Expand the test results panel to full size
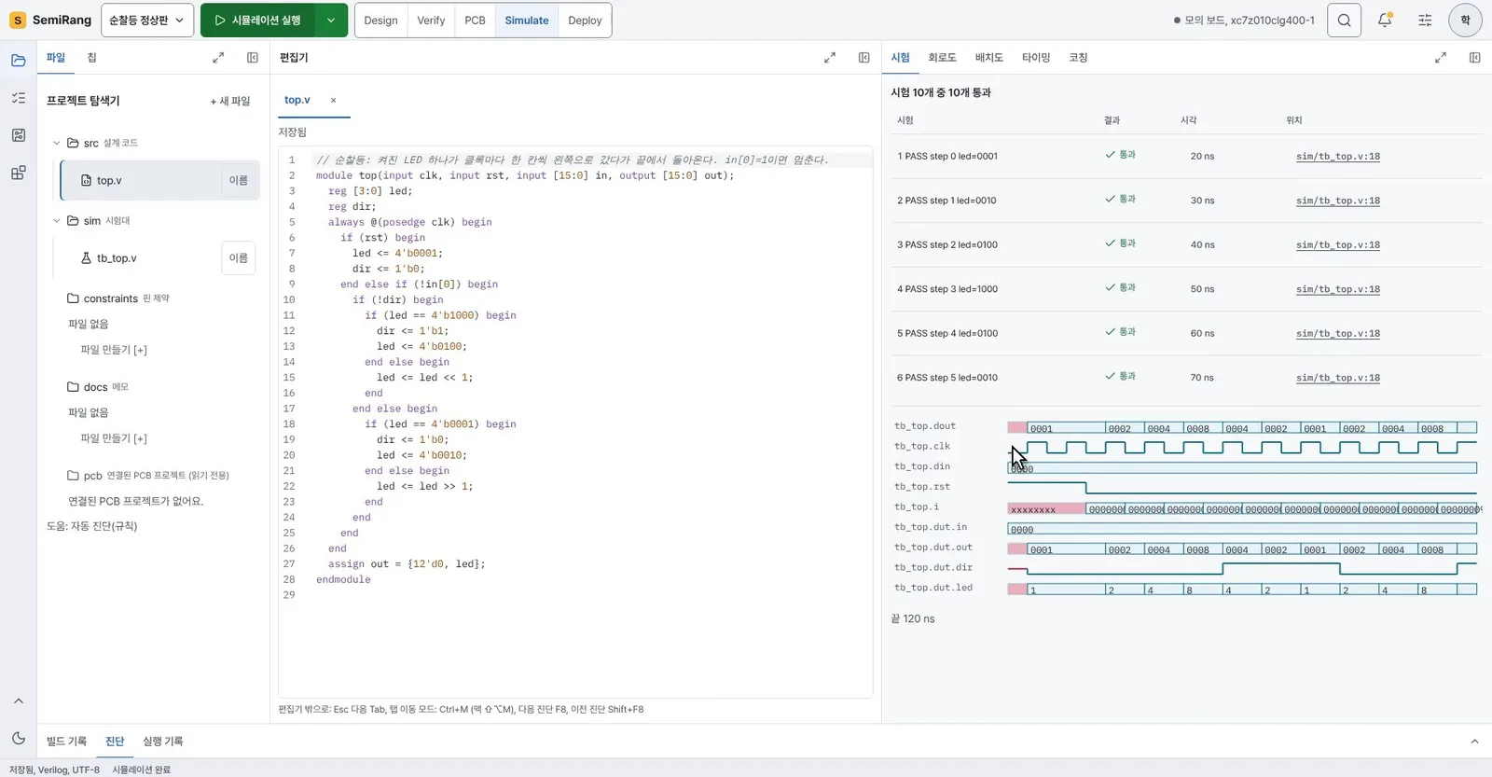 pos(1441,58)
